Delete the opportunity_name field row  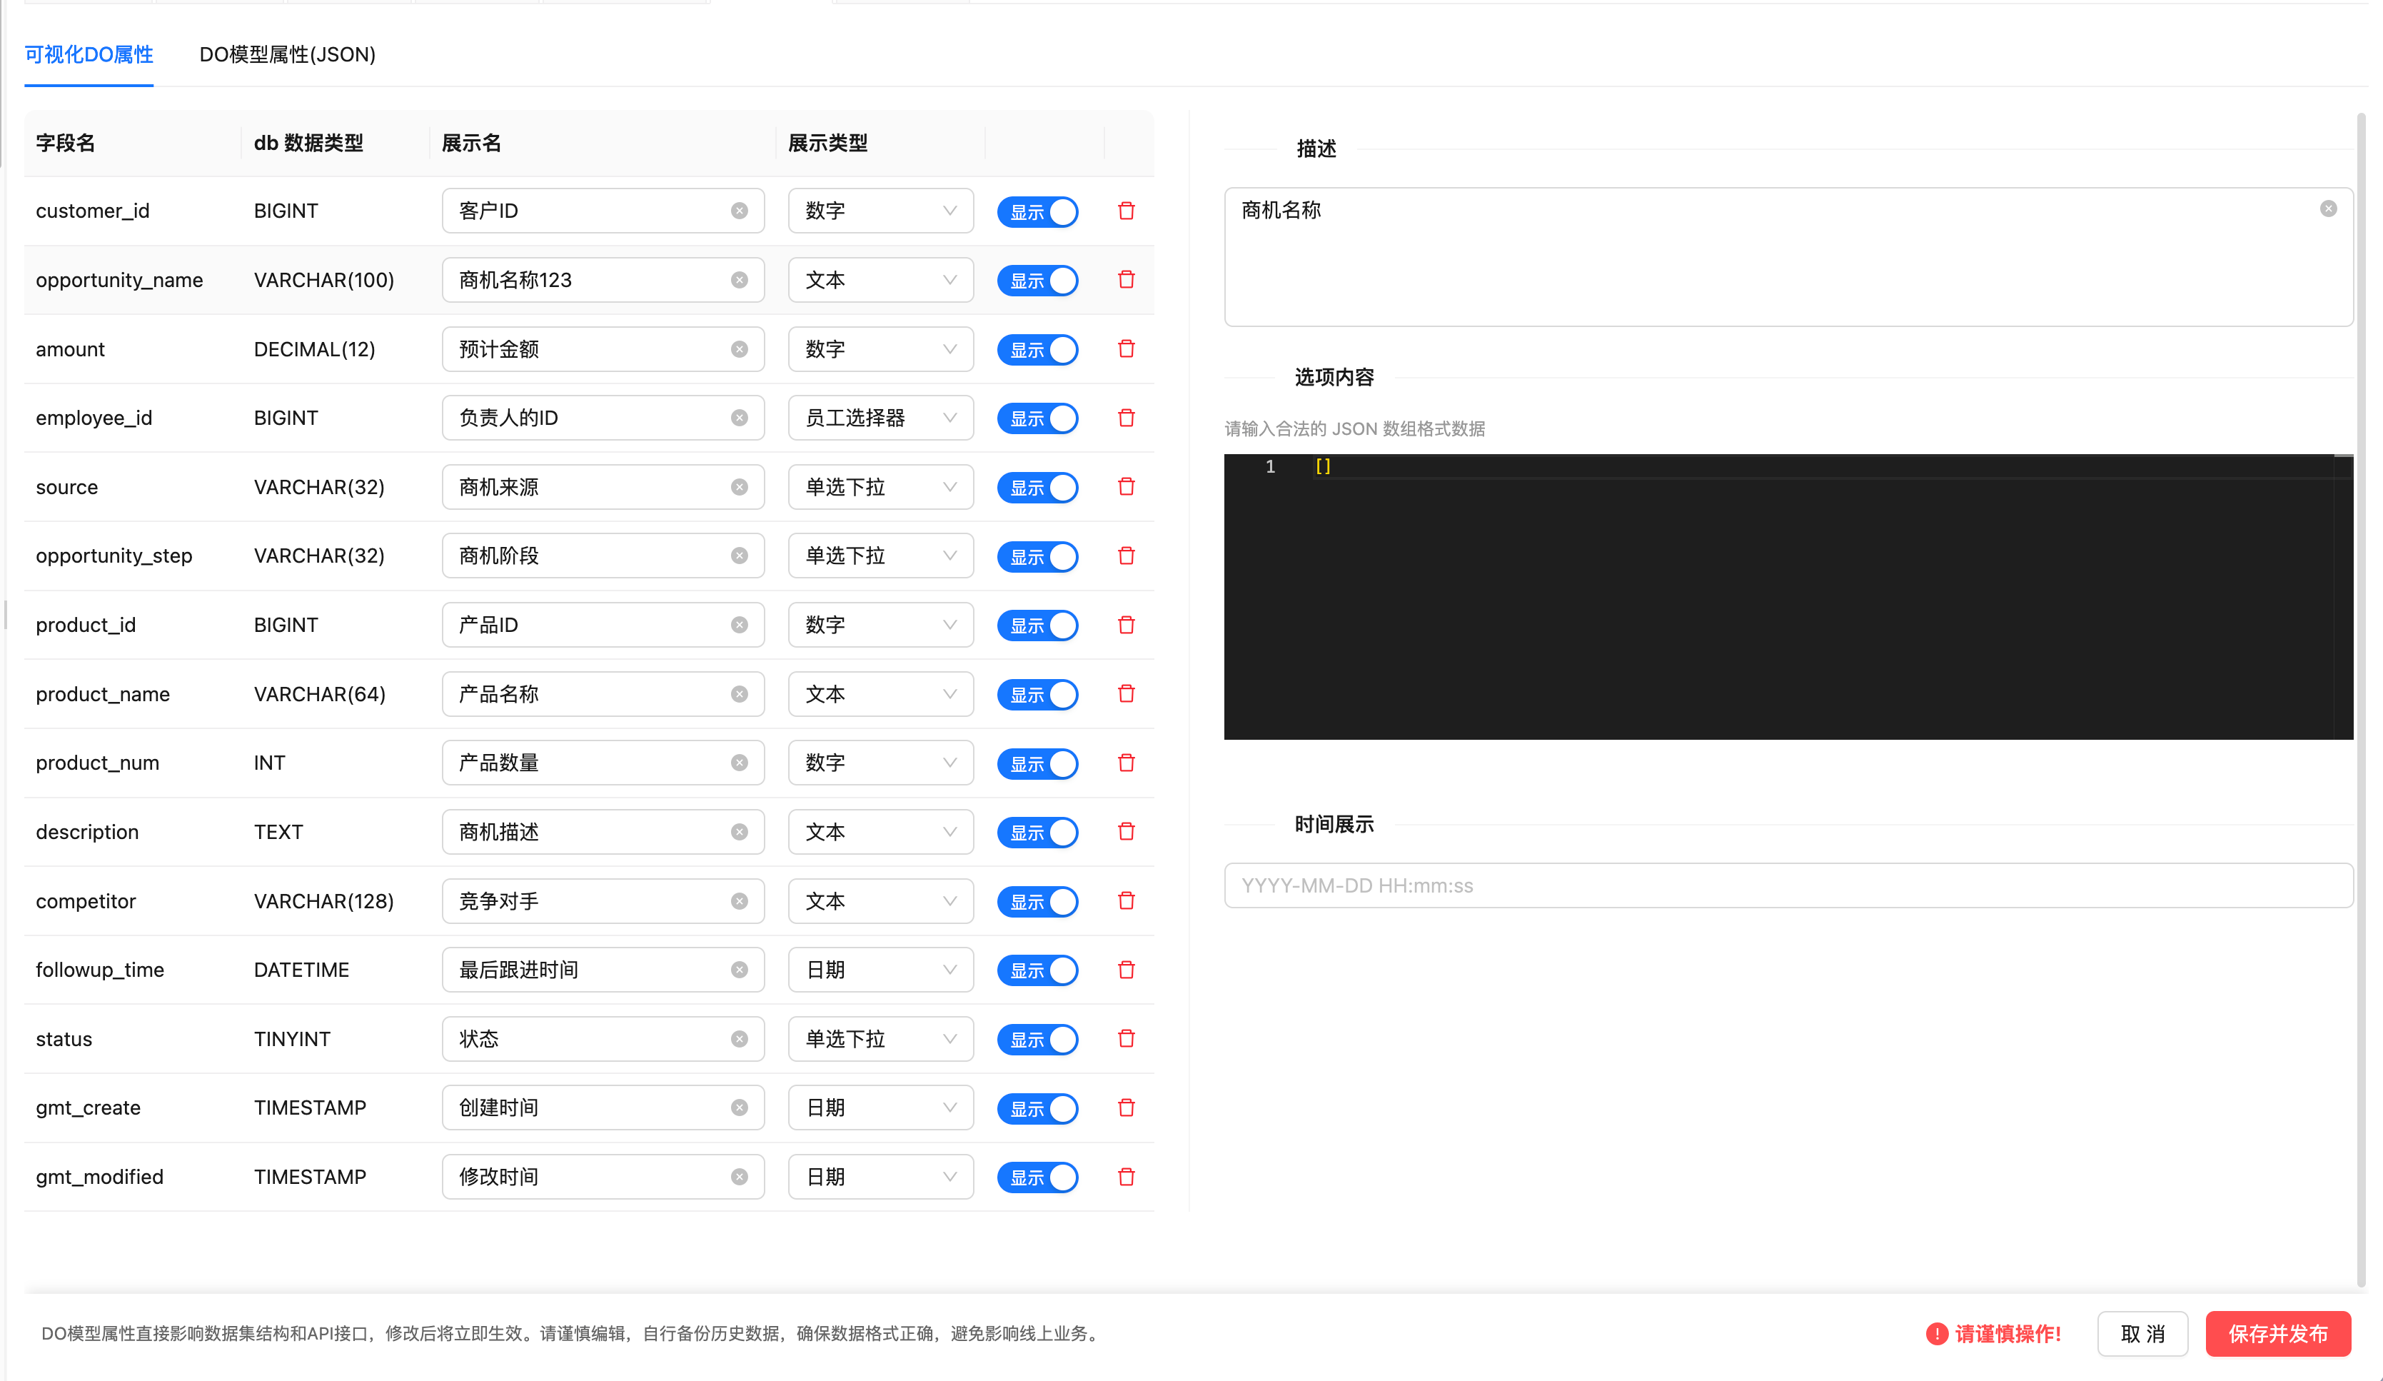pos(1125,280)
